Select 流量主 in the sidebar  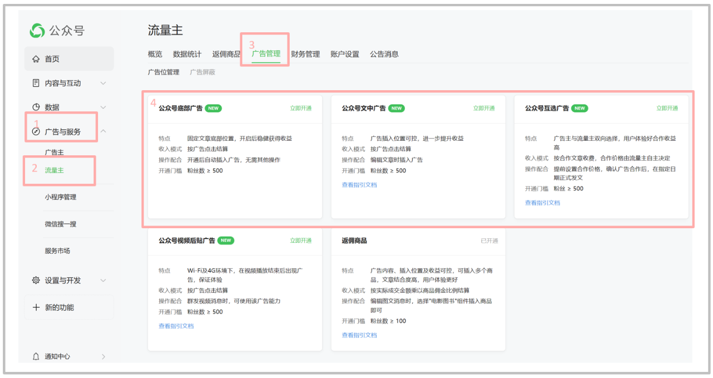coord(55,170)
